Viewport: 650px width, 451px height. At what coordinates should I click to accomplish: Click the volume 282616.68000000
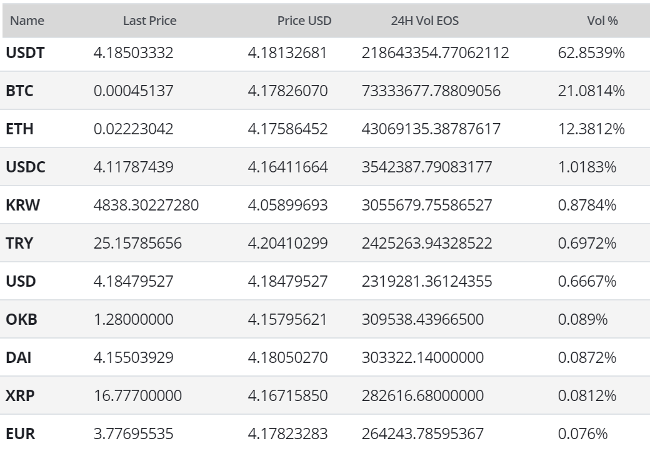[x=423, y=396]
